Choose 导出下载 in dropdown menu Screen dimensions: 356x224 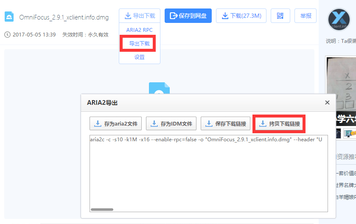[x=140, y=44]
